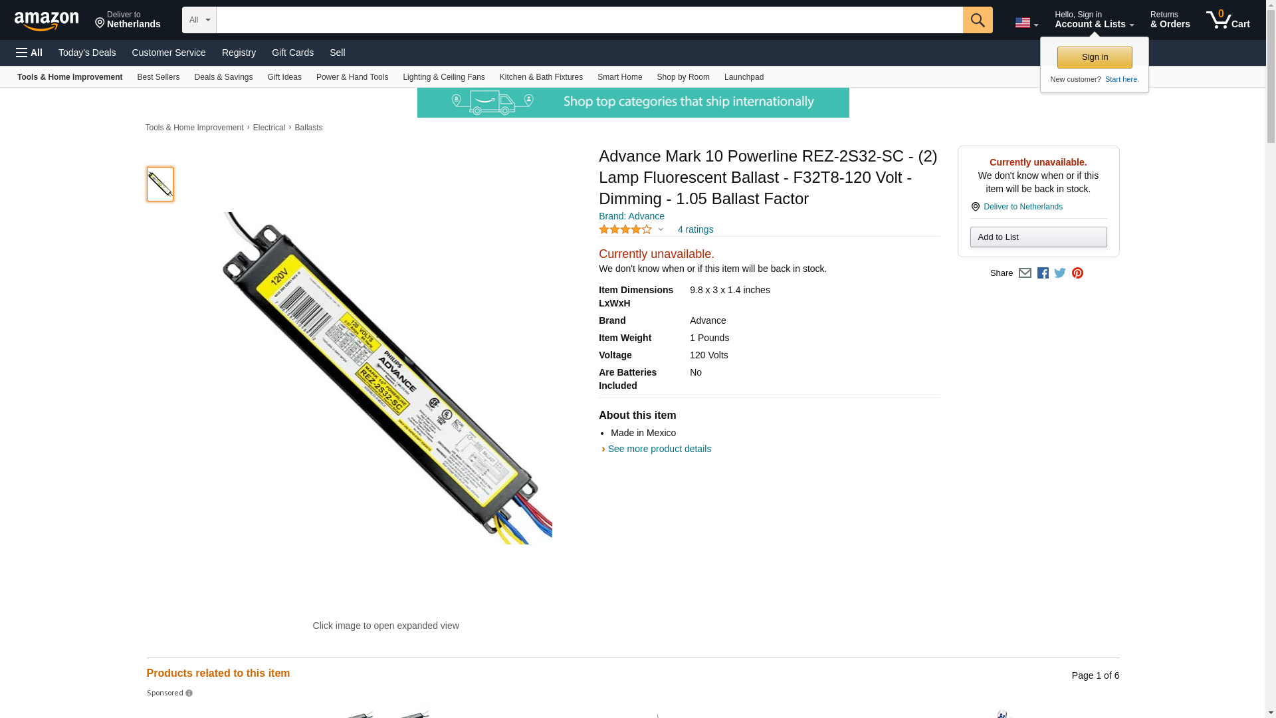This screenshot has height=718, width=1276.
Task: Open the 4 ratings link
Action: click(695, 229)
